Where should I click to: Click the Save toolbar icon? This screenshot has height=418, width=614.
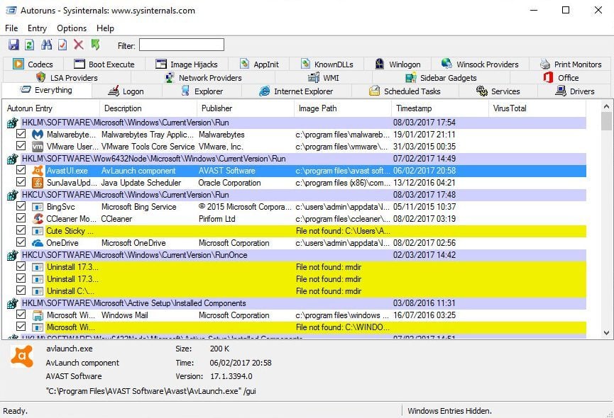tap(13, 45)
